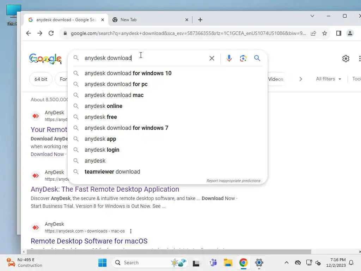Open File Explorer from taskbar
Viewport: 361px width, 271px height.
pos(228,263)
